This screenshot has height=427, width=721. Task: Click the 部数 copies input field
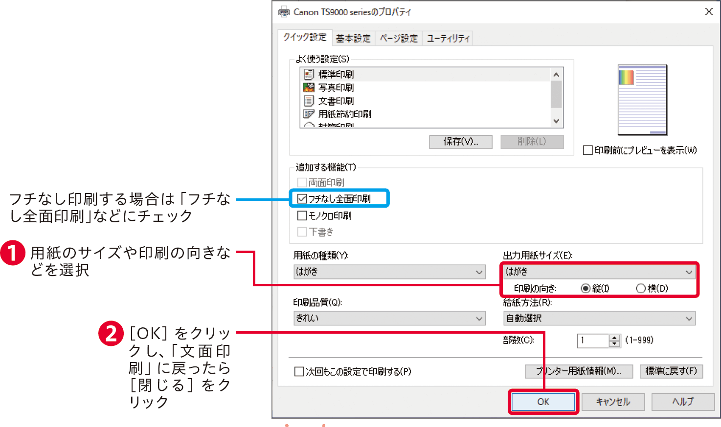(x=593, y=341)
